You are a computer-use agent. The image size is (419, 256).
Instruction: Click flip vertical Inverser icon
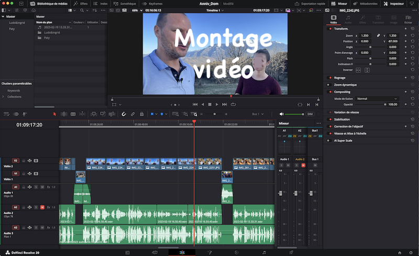pyautogui.click(x=367, y=70)
